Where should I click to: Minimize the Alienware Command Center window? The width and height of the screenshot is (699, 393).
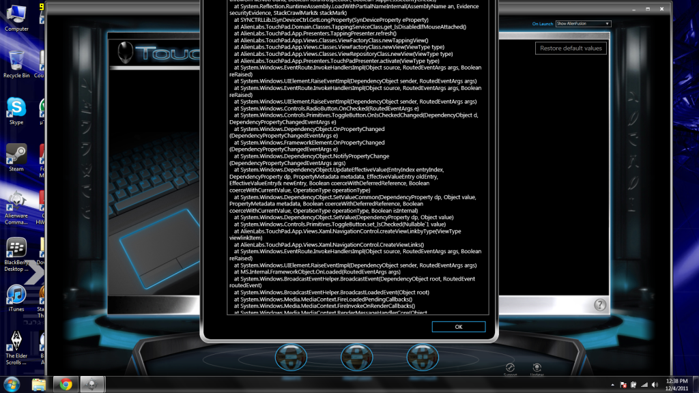(634, 9)
